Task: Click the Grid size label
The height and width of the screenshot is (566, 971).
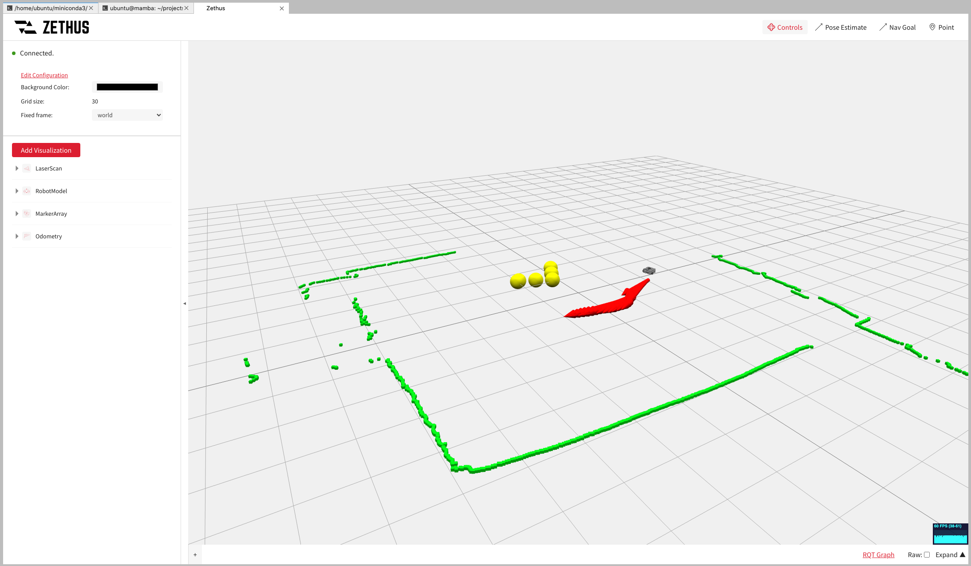Action: (x=33, y=101)
